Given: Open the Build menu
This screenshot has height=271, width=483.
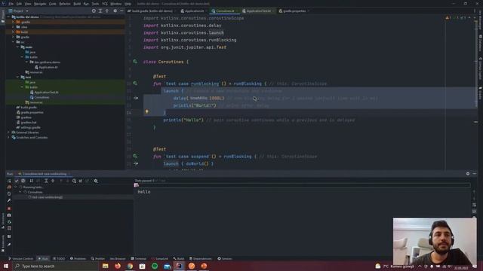Looking at the screenshot, I should [77, 4].
